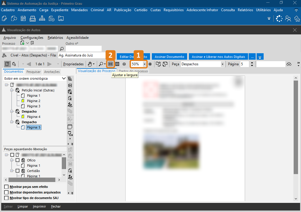Click the pending list horizontal scrollbar
Screen dimensions: 301x212
coord(32,180)
